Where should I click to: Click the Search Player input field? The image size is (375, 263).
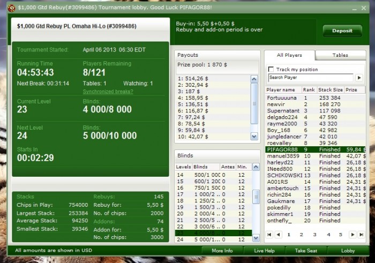311,78
